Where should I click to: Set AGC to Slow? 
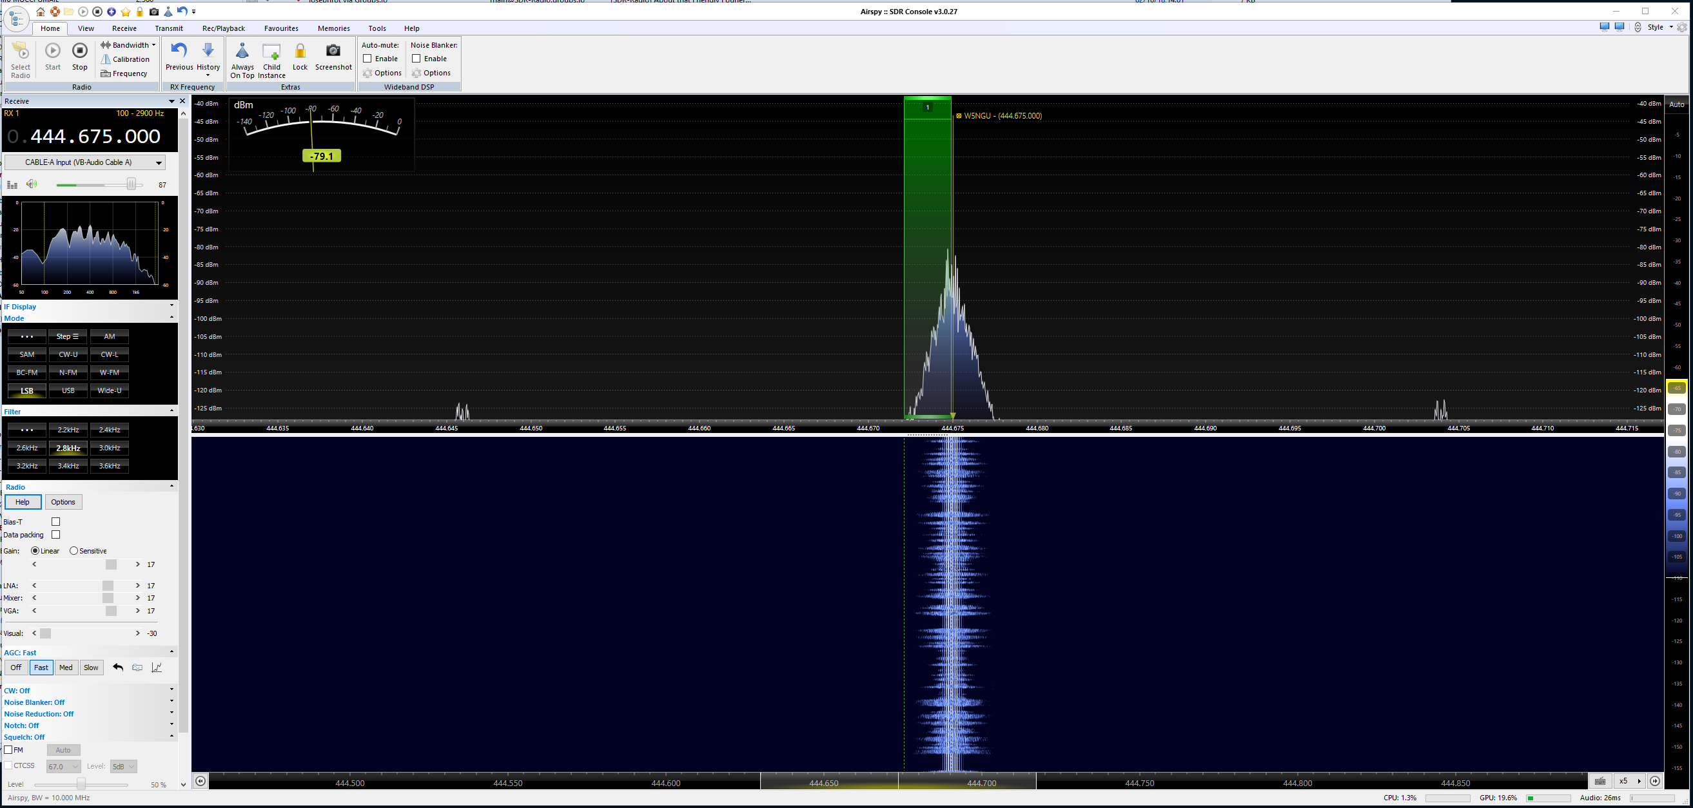click(x=91, y=668)
